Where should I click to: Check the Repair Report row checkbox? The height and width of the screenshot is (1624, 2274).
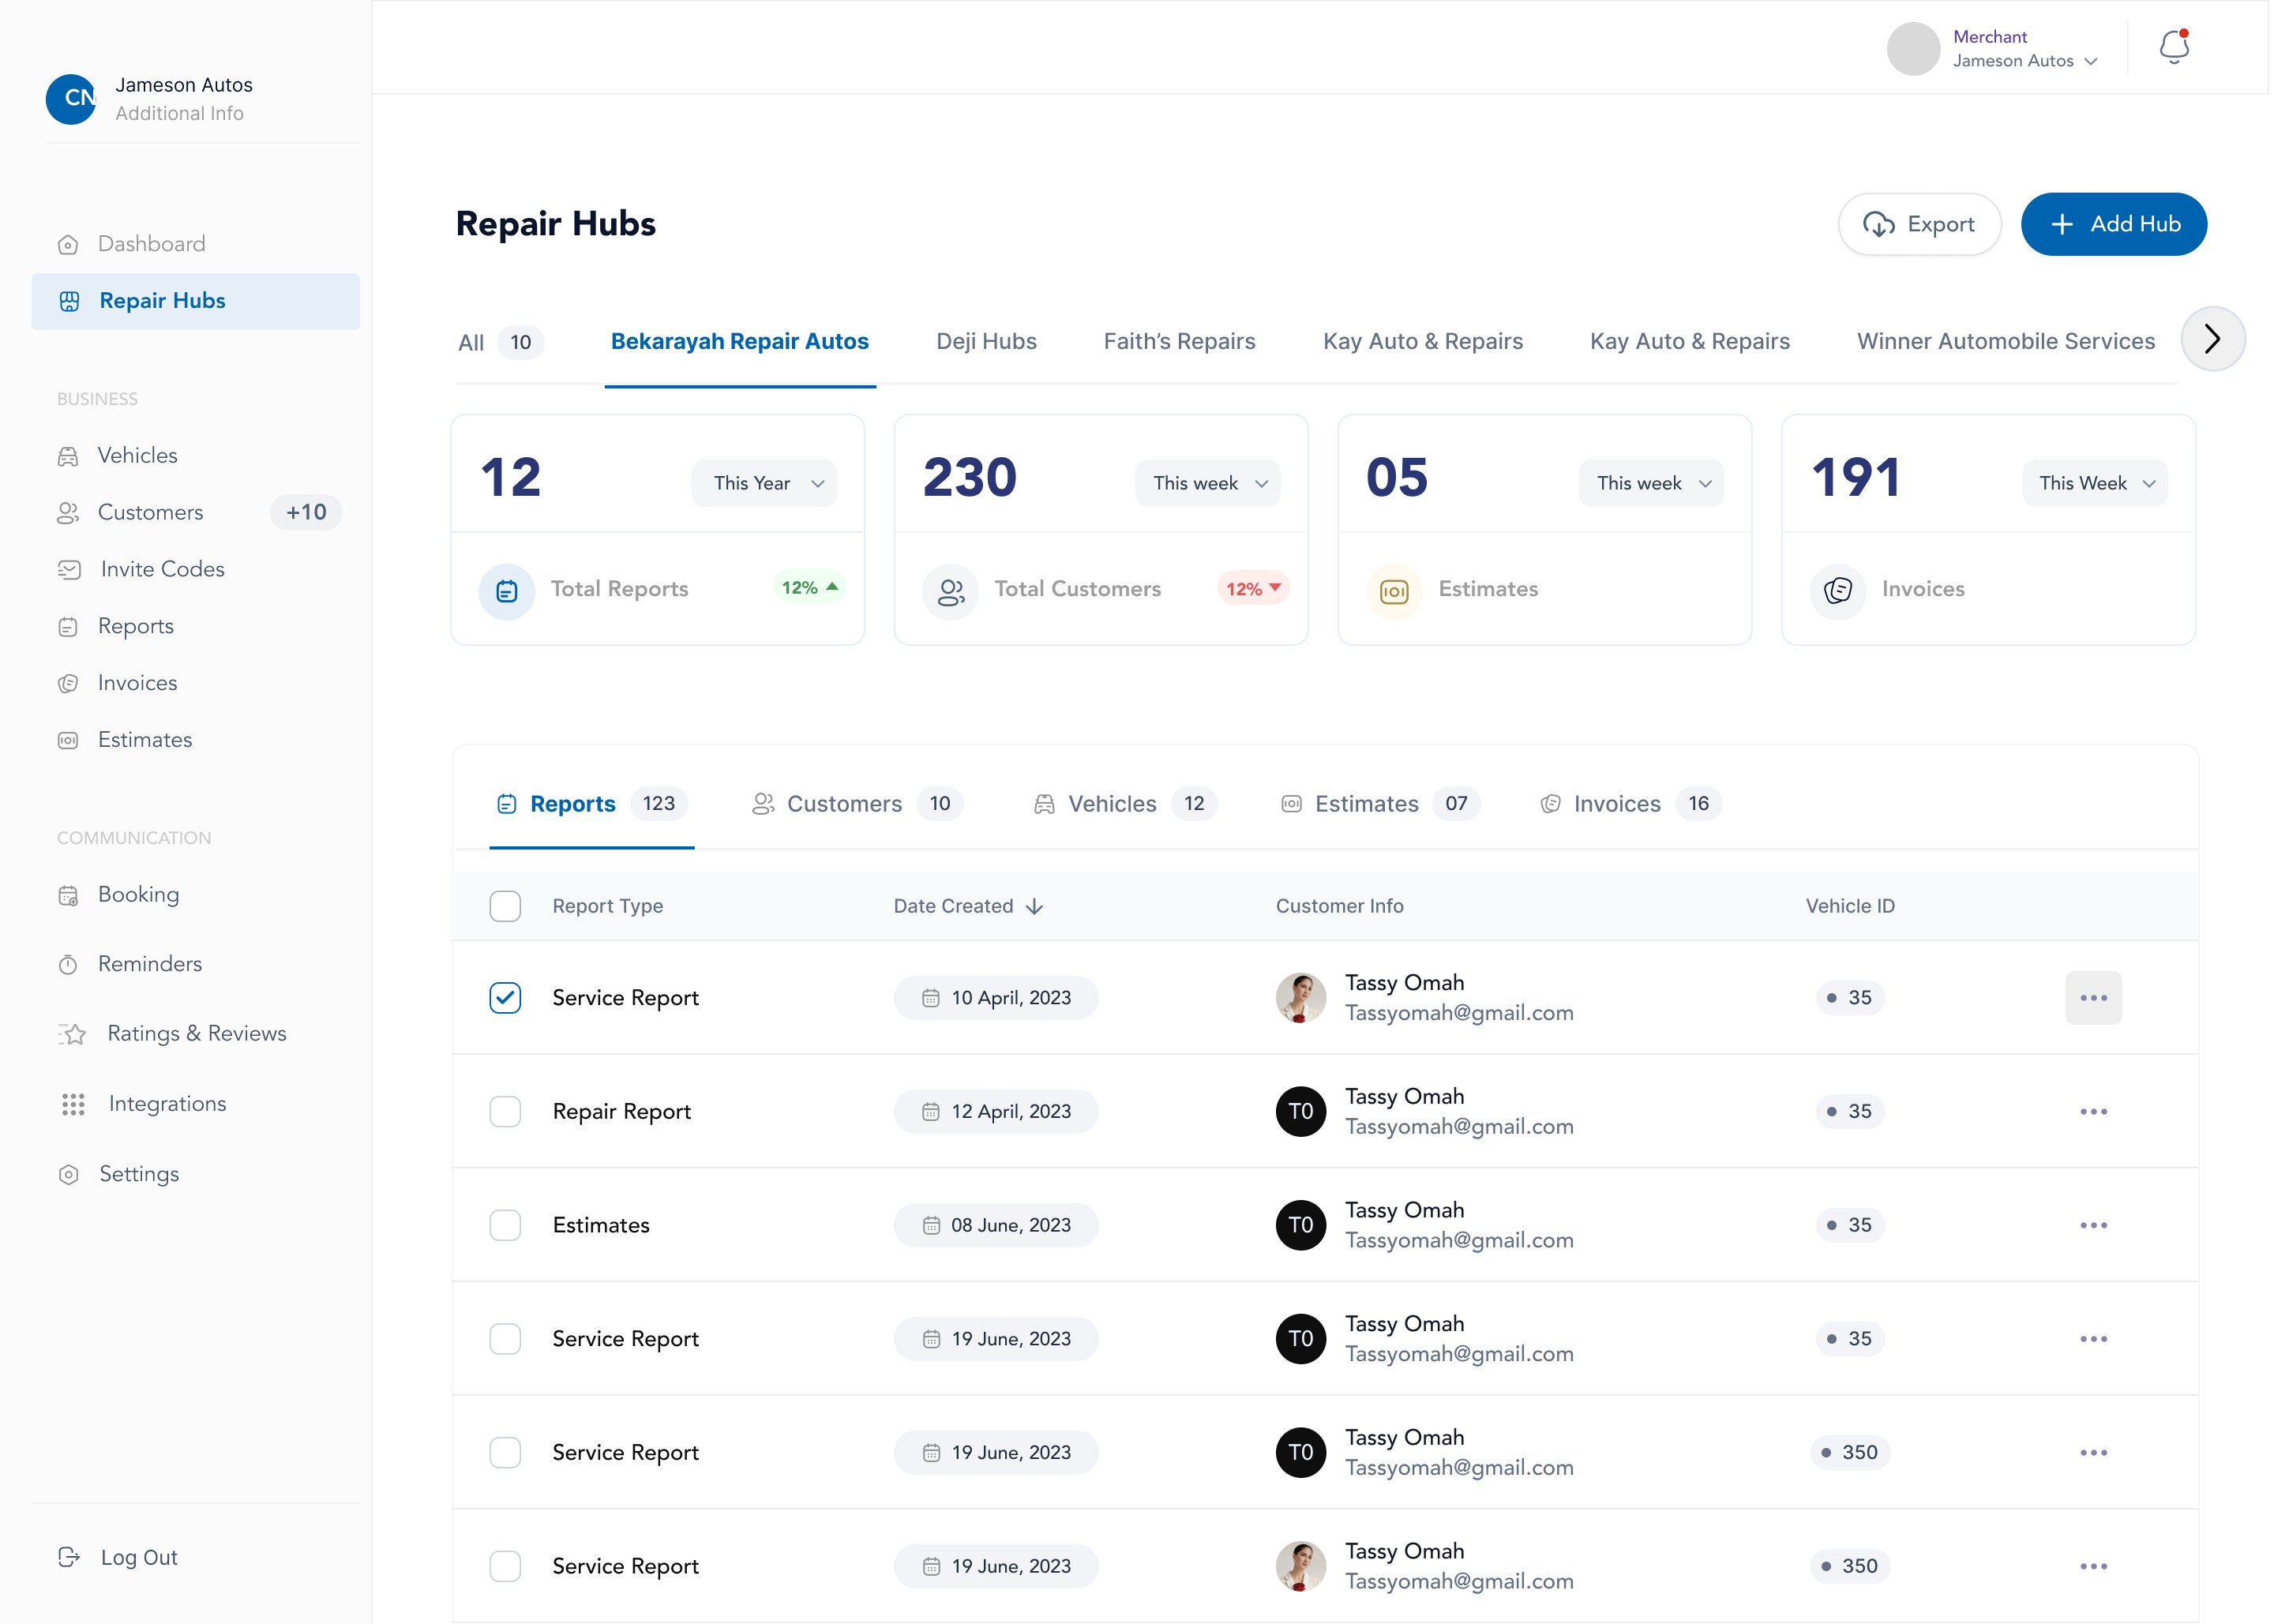[505, 1112]
